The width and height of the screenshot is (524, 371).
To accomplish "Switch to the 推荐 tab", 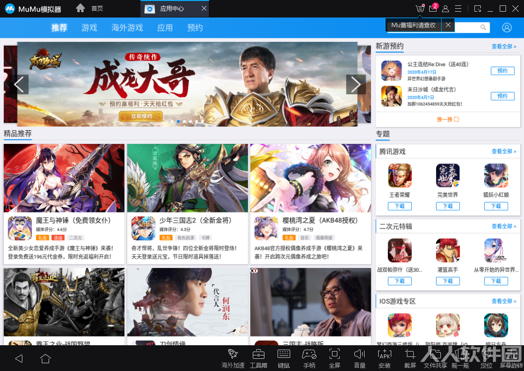I will click(x=59, y=28).
